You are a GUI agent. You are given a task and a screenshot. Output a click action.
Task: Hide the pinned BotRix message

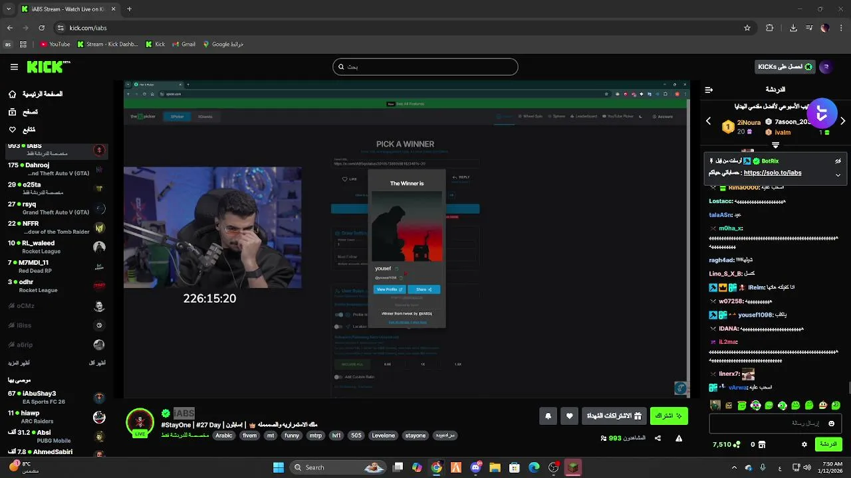coord(838,161)
